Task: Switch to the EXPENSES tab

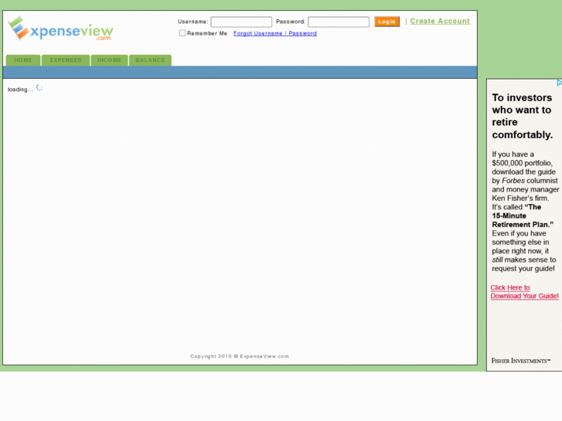Action: [66, 60]
